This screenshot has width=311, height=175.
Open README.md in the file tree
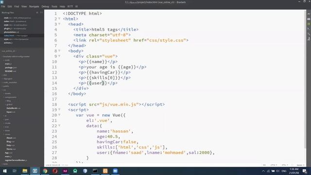(11, 71)
